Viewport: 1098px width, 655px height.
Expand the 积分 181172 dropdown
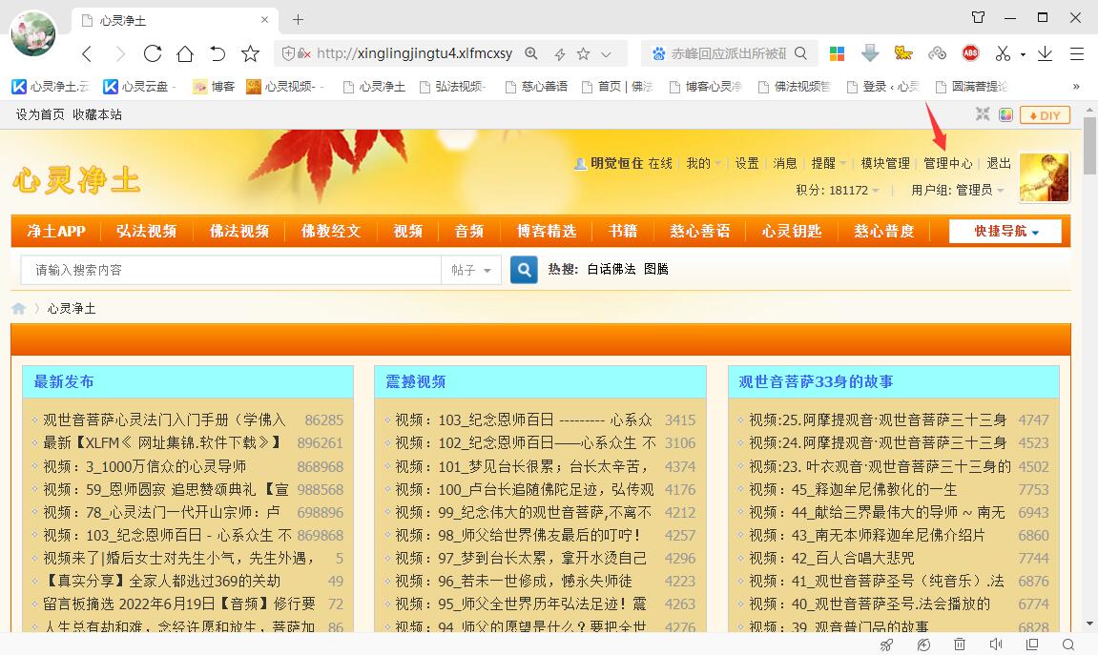click(x=838, y=190)
